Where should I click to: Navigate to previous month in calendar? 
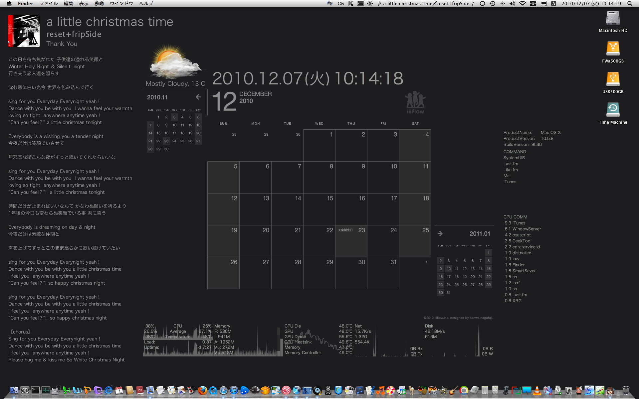pyautogui.click(x=198, y=97)
